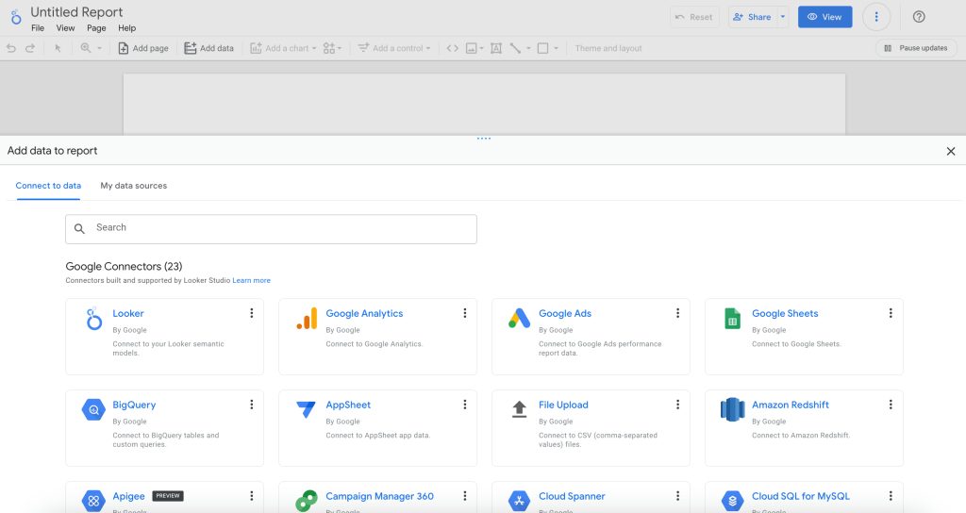Image resolution: width=966 pixels, height=513 pixels.
Task: Select the Campaign Manager 360 connector icon
Action: click(307, 501)
